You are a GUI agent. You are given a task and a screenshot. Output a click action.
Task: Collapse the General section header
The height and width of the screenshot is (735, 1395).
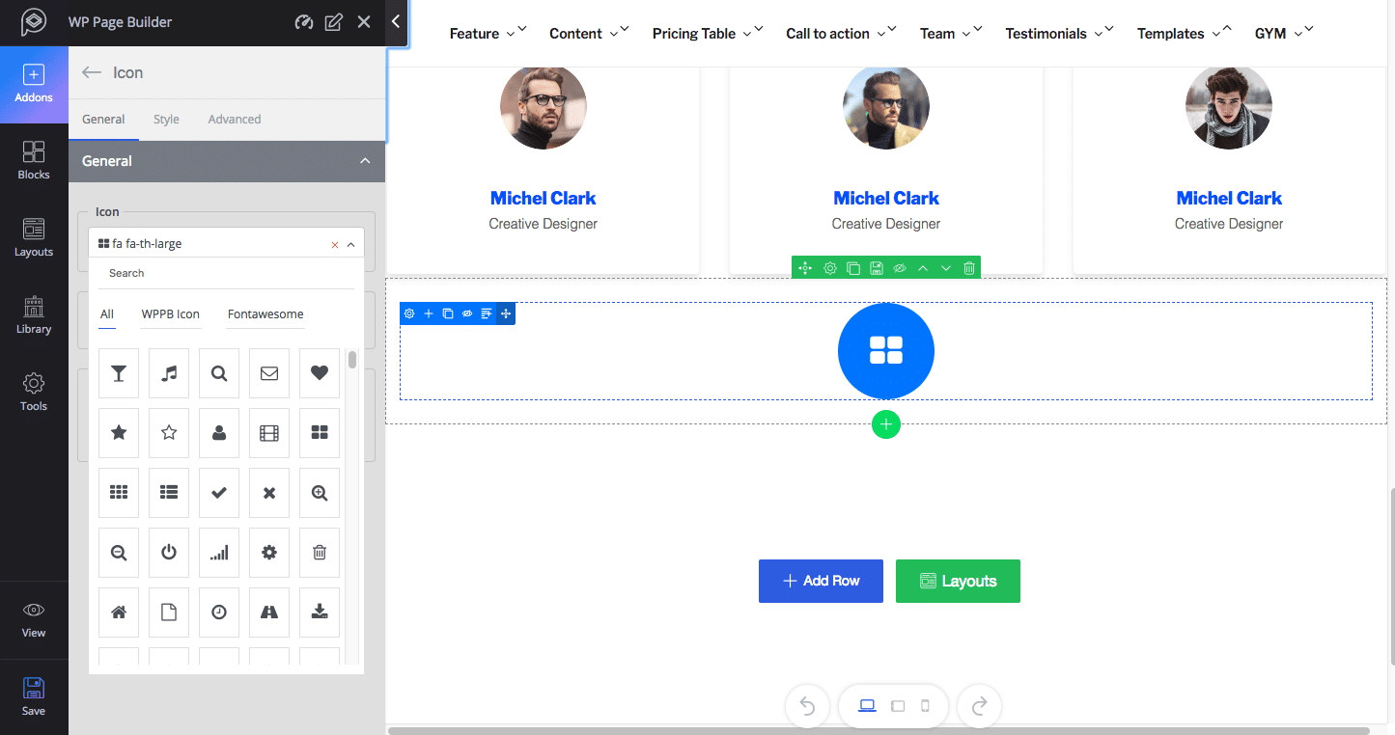(x=365, y=161)
